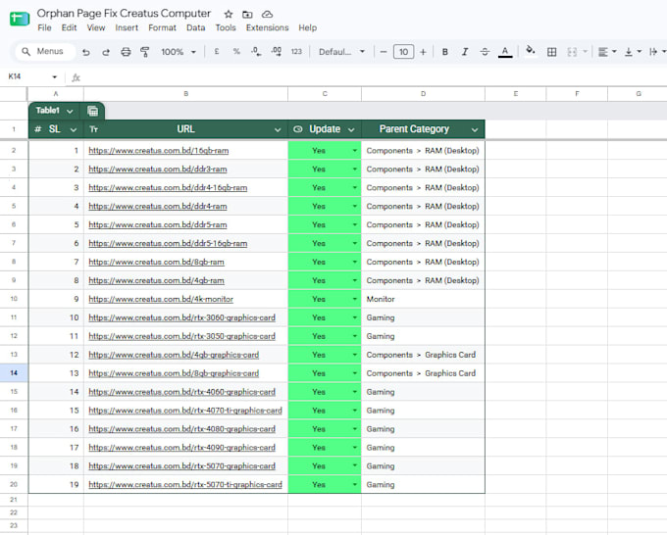
Task: Increase decimal places
Action: [276, 51]
